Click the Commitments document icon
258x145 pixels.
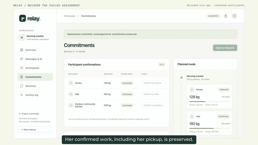[x=21, y=77]
